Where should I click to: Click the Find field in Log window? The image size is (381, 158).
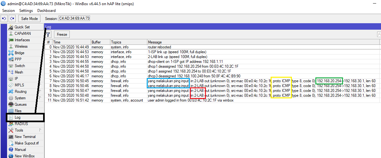379,35
